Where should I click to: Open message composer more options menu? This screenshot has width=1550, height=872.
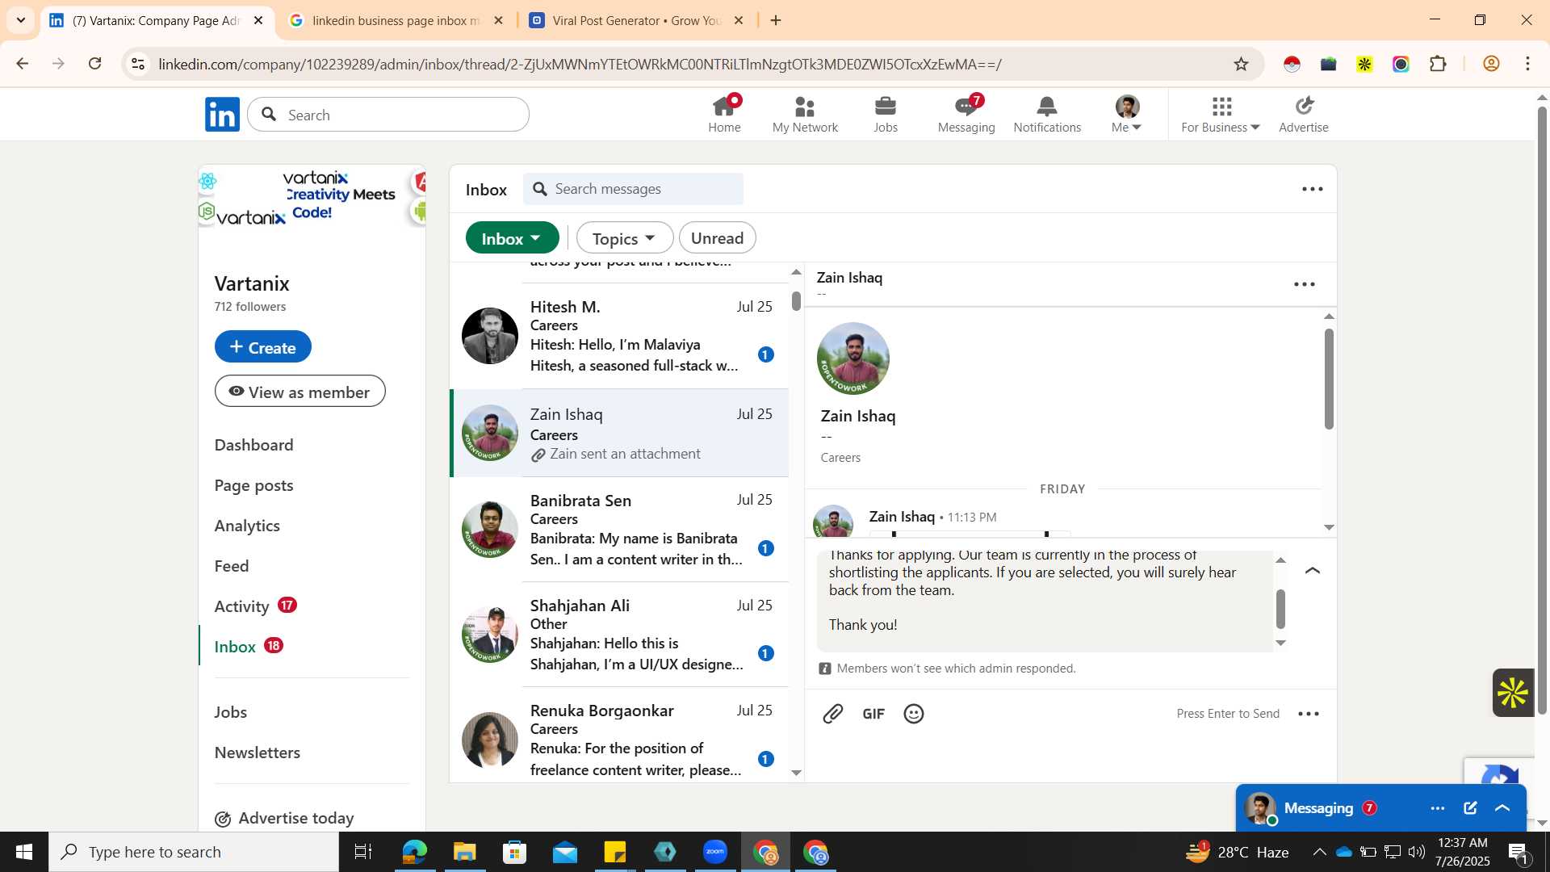pos(1309,714)
